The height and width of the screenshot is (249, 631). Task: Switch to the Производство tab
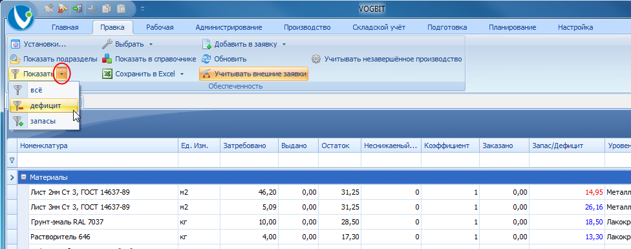point(307,27)
